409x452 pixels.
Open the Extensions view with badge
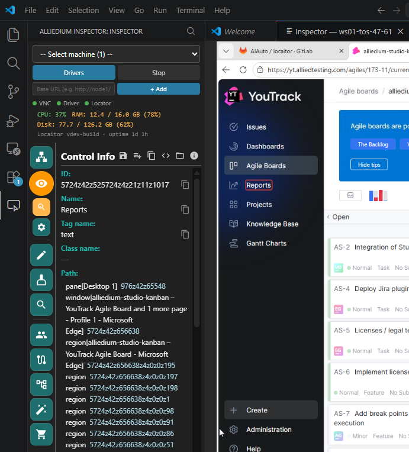14,177
